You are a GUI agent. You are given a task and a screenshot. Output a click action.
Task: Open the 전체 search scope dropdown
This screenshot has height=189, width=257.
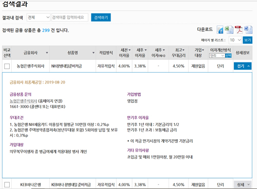pyautogui.click(x=39, y=17)
